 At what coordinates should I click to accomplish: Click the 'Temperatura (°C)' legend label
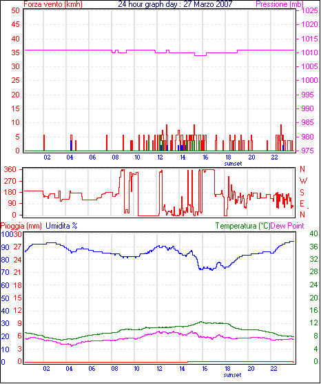pos(243,226)
